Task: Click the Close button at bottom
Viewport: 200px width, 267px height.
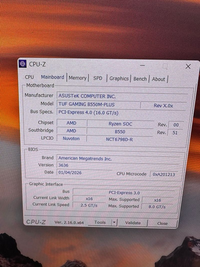Action: (162, 223)
